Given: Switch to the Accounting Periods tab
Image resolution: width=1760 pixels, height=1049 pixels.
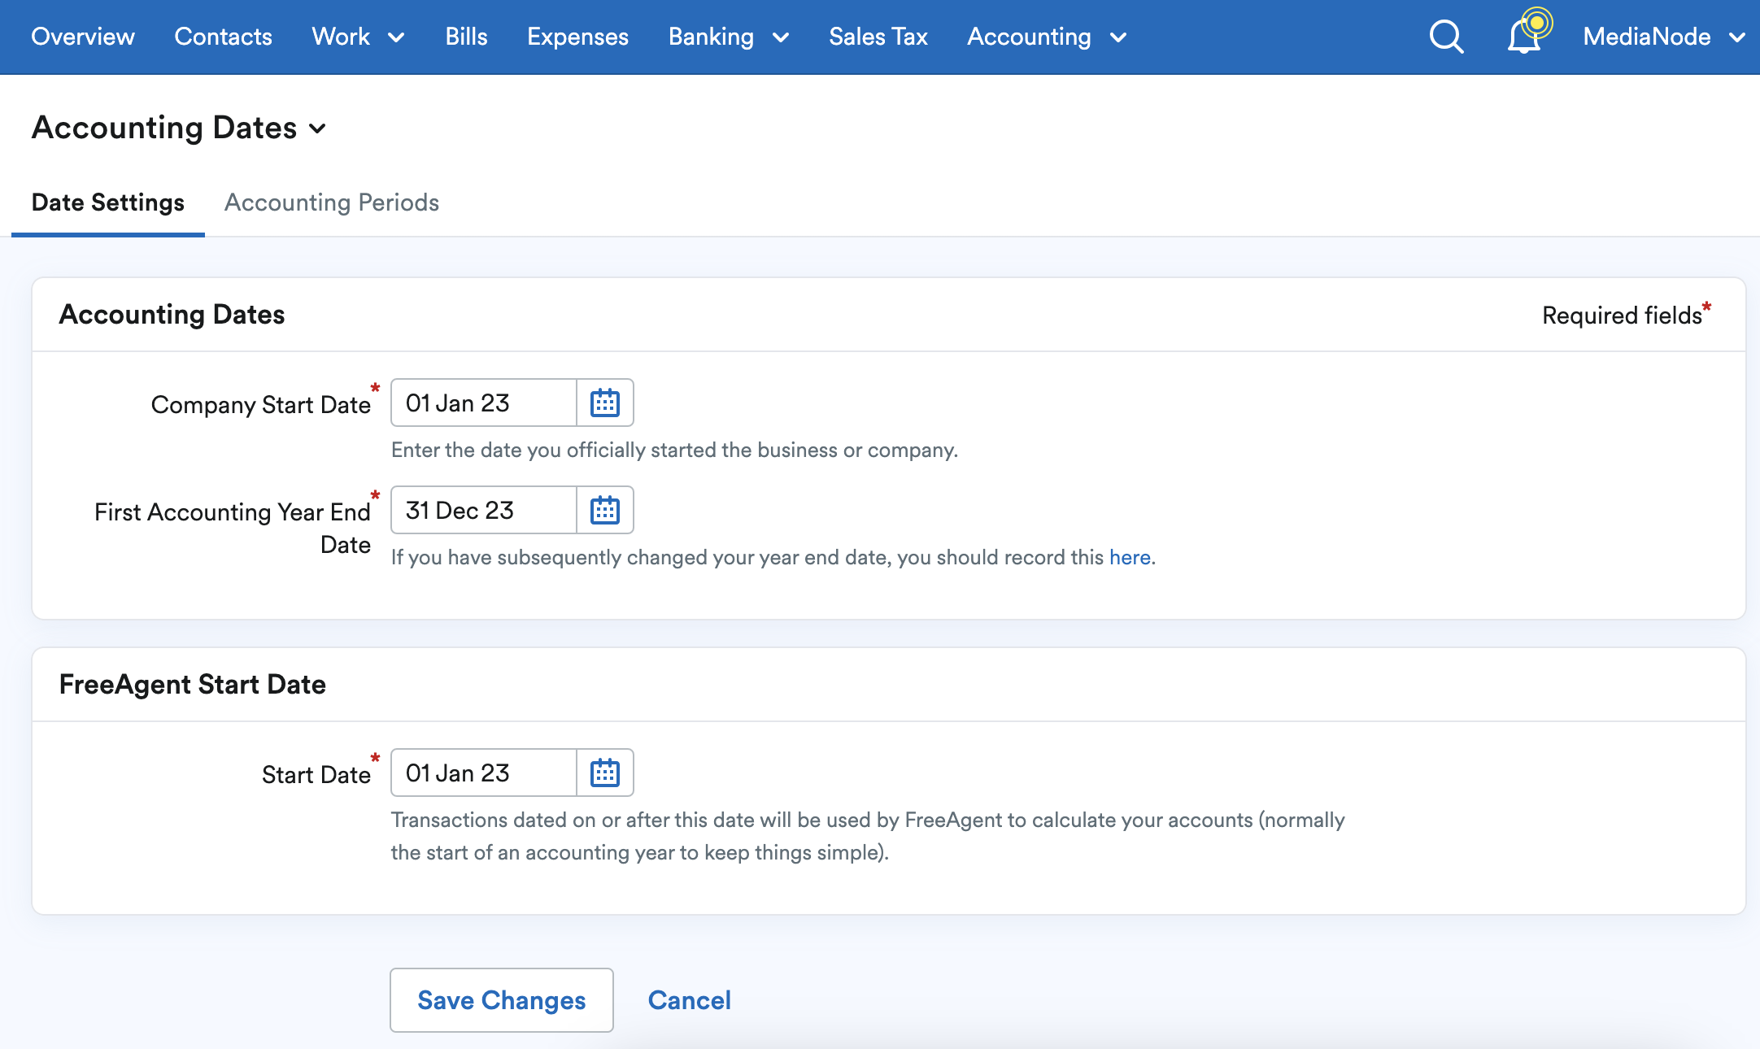Looking at the screenshot, I should click(332, 202).
